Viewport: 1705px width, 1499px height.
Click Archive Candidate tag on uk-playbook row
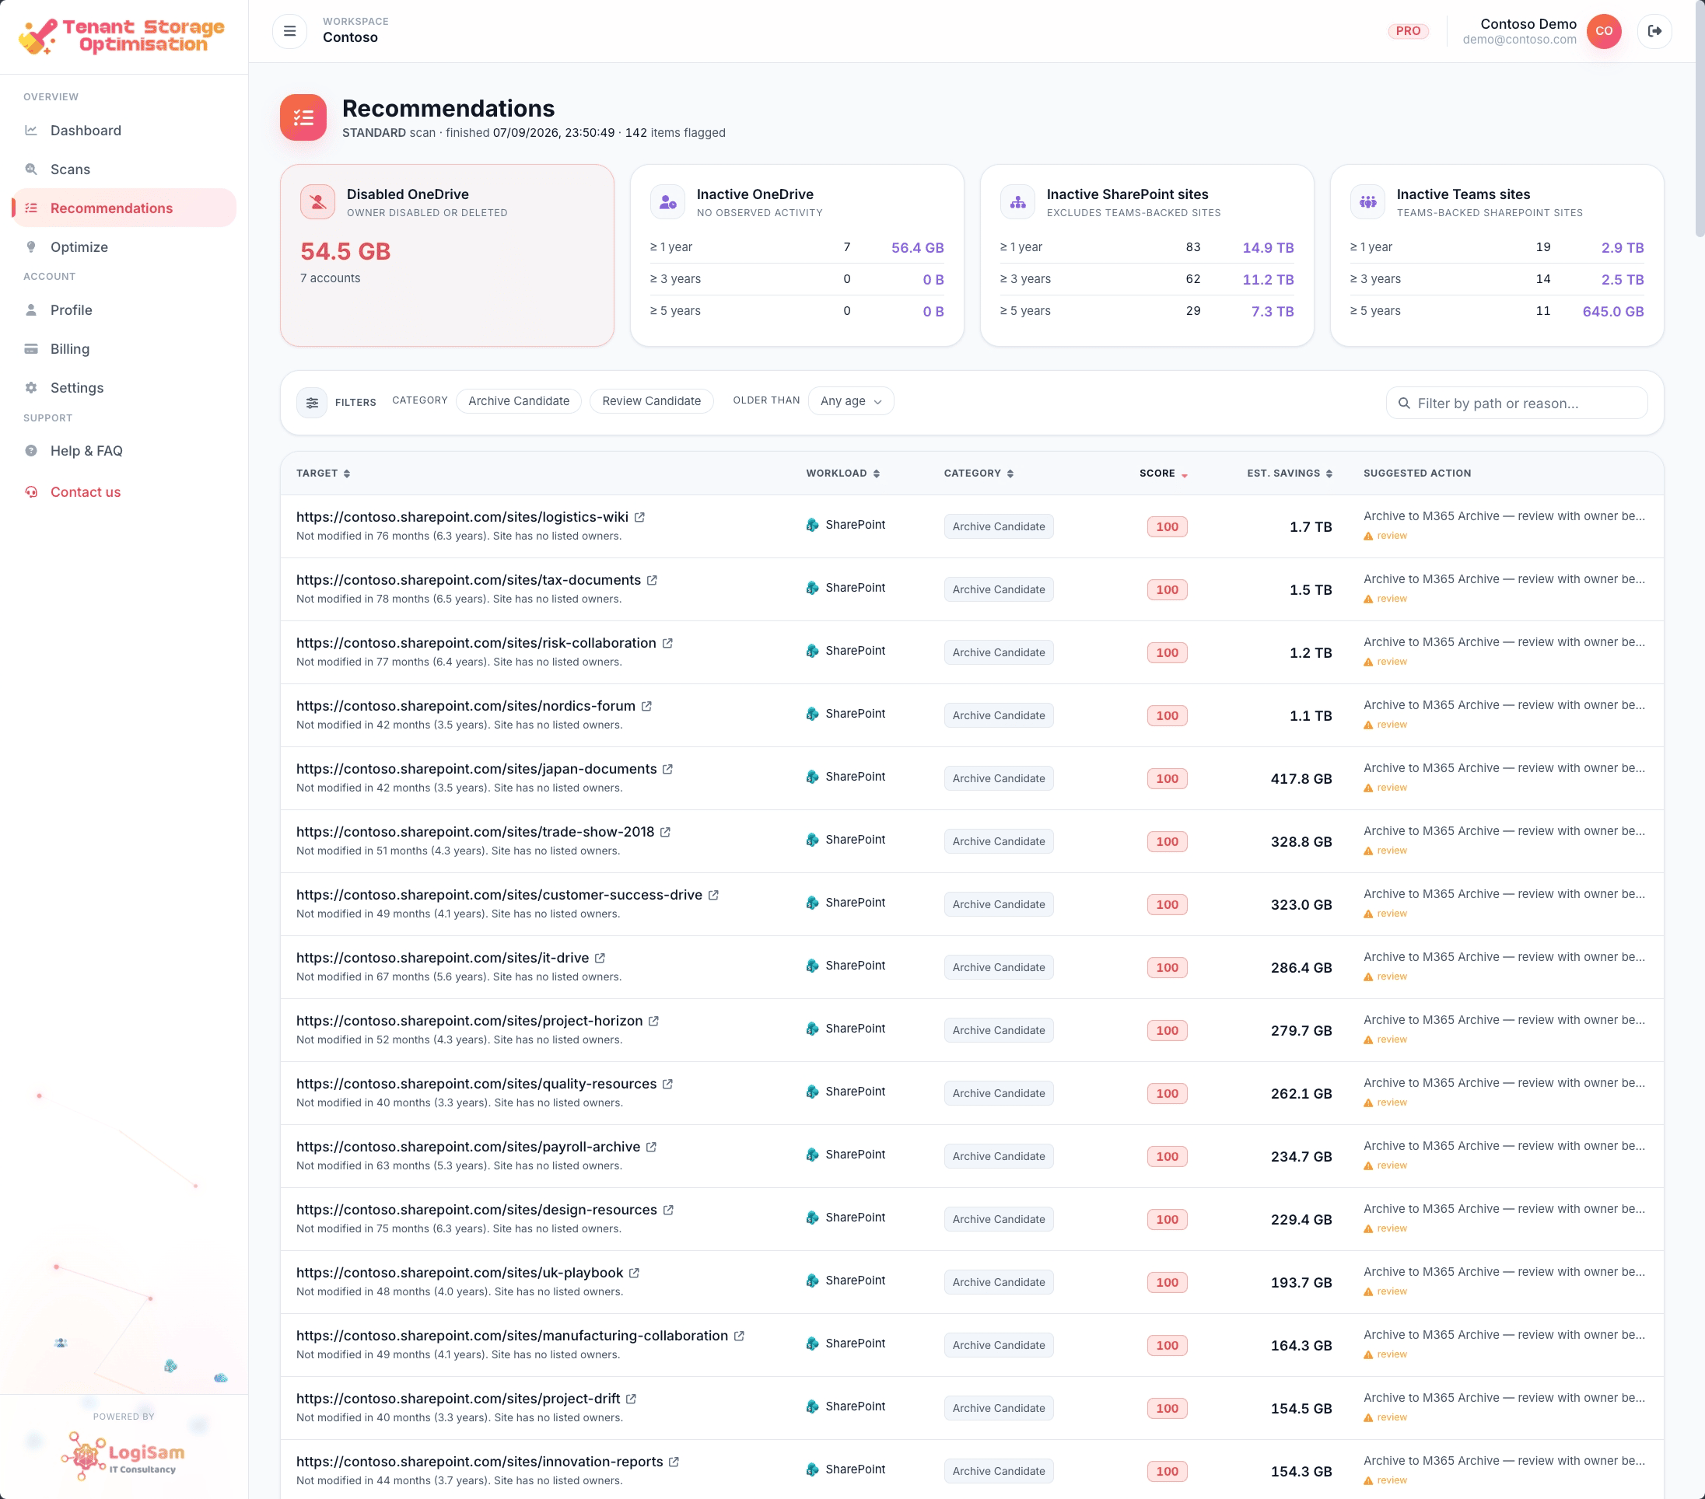[999, 1282]
